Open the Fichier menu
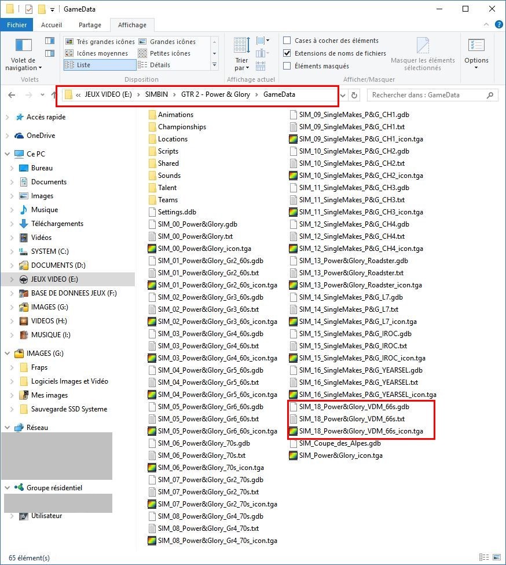This screenshot has width=506, height=565. click(x=17, y=25)
